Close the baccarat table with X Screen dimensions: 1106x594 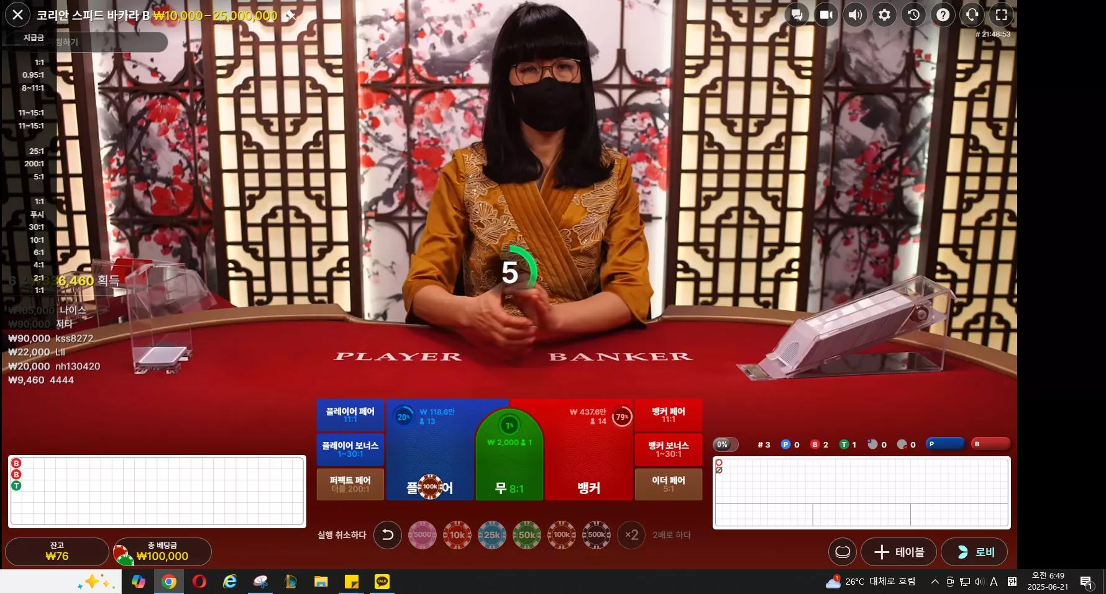[x=18, y=15]
